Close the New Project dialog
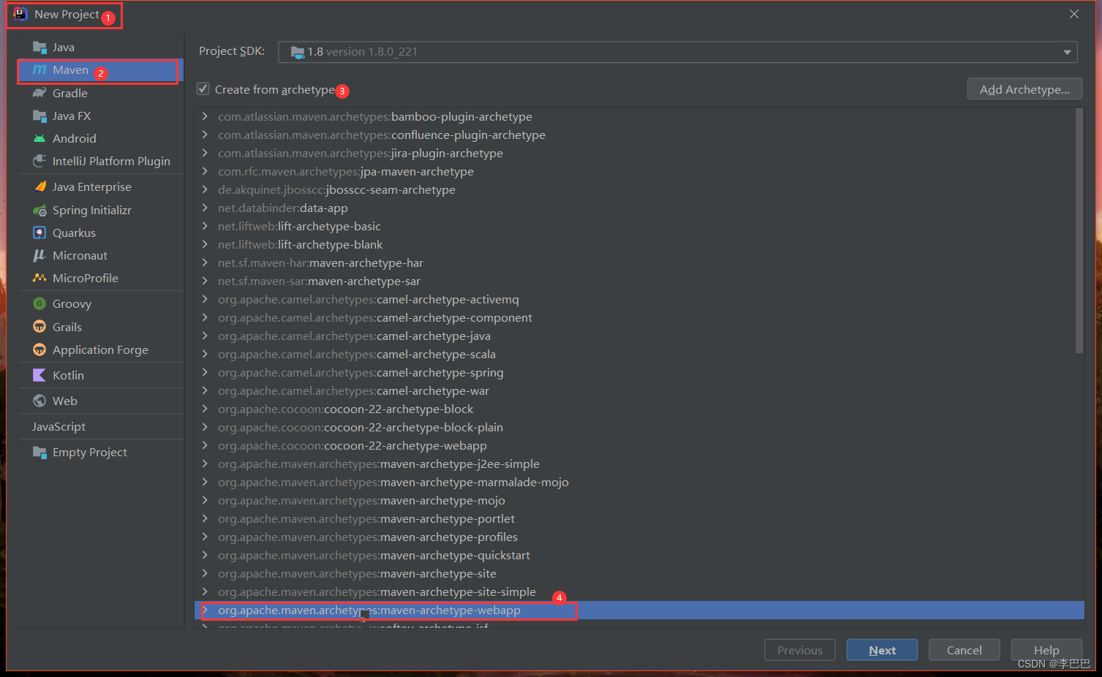Screen dimensions: 1102x677 [1074, 14]
